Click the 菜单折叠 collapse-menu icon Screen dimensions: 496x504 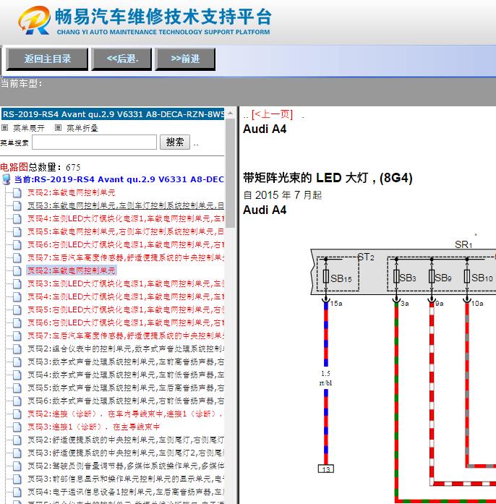point(58,127)
